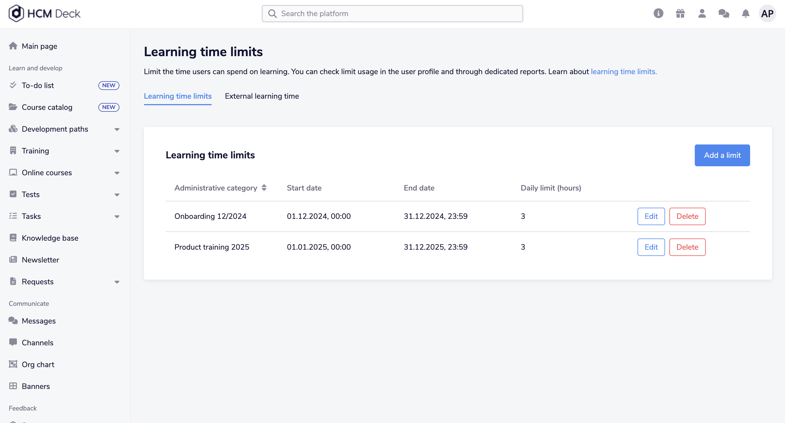Open Knowledge base in sidebar
This screenshot has height=423, width=785.
tap(50, 238)
